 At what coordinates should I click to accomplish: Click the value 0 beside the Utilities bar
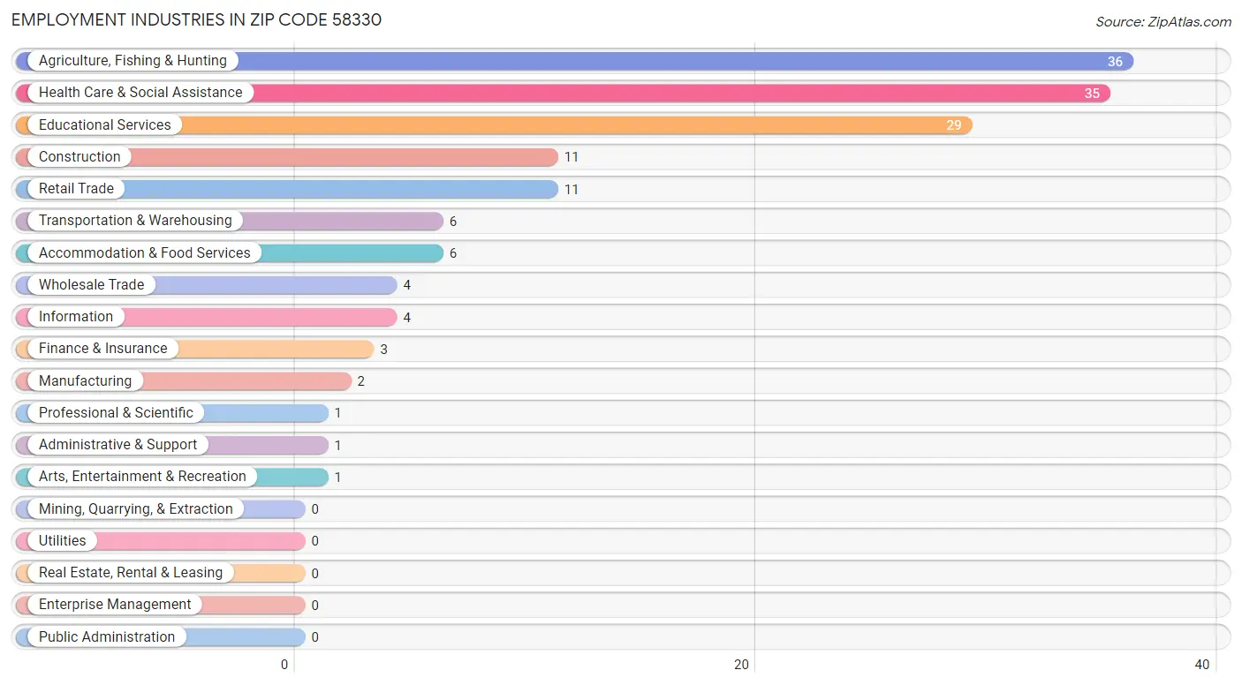coord(314,541)
